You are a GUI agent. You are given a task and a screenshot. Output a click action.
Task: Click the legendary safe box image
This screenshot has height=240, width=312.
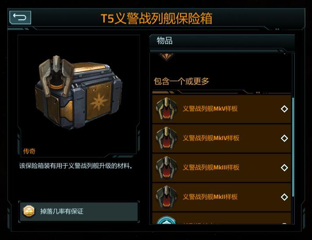[78, 92]
